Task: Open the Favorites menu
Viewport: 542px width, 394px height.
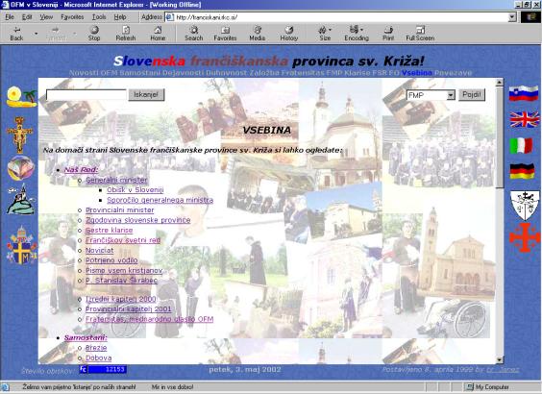Action: pos(72,17)
